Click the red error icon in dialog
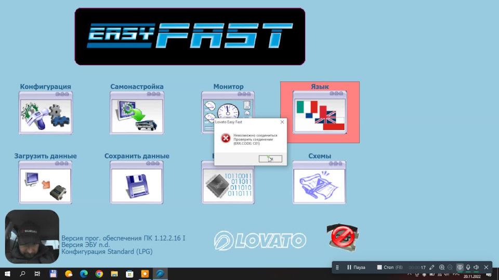This screenshot has width=499, height=280. coord(226,138)
